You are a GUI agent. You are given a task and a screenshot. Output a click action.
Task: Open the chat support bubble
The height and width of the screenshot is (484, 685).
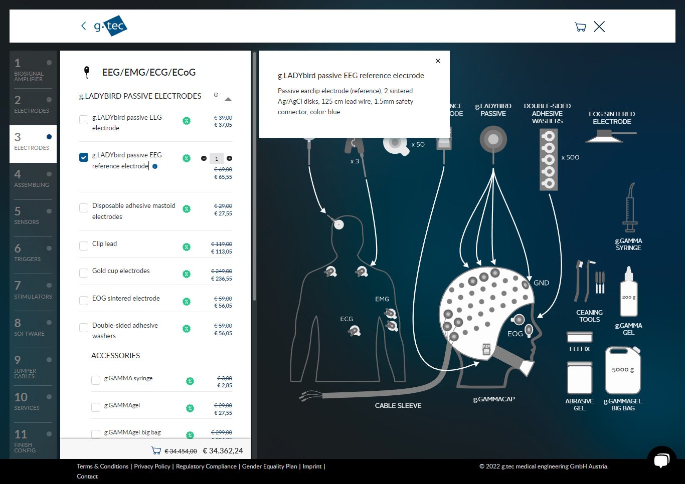[661, 459]
